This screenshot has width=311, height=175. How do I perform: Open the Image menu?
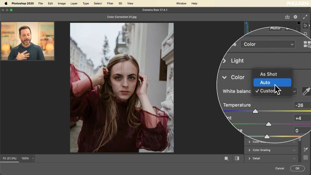62,3
